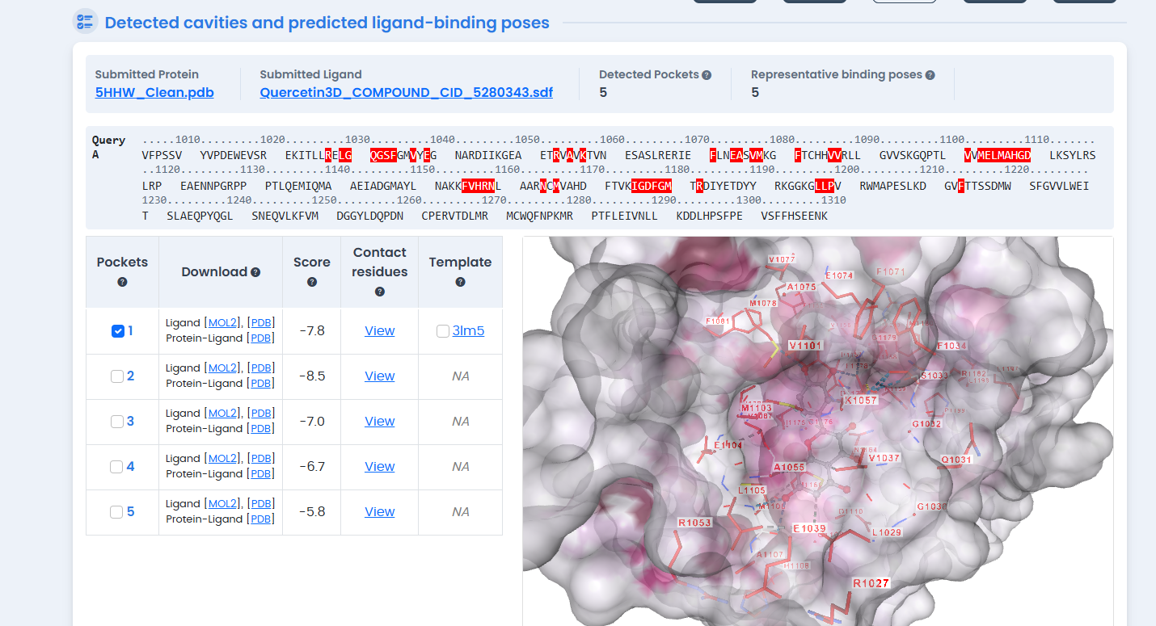Click the R1027 residue label in viewer
The height and width of the screenshot is (626, 1156).
870,583
